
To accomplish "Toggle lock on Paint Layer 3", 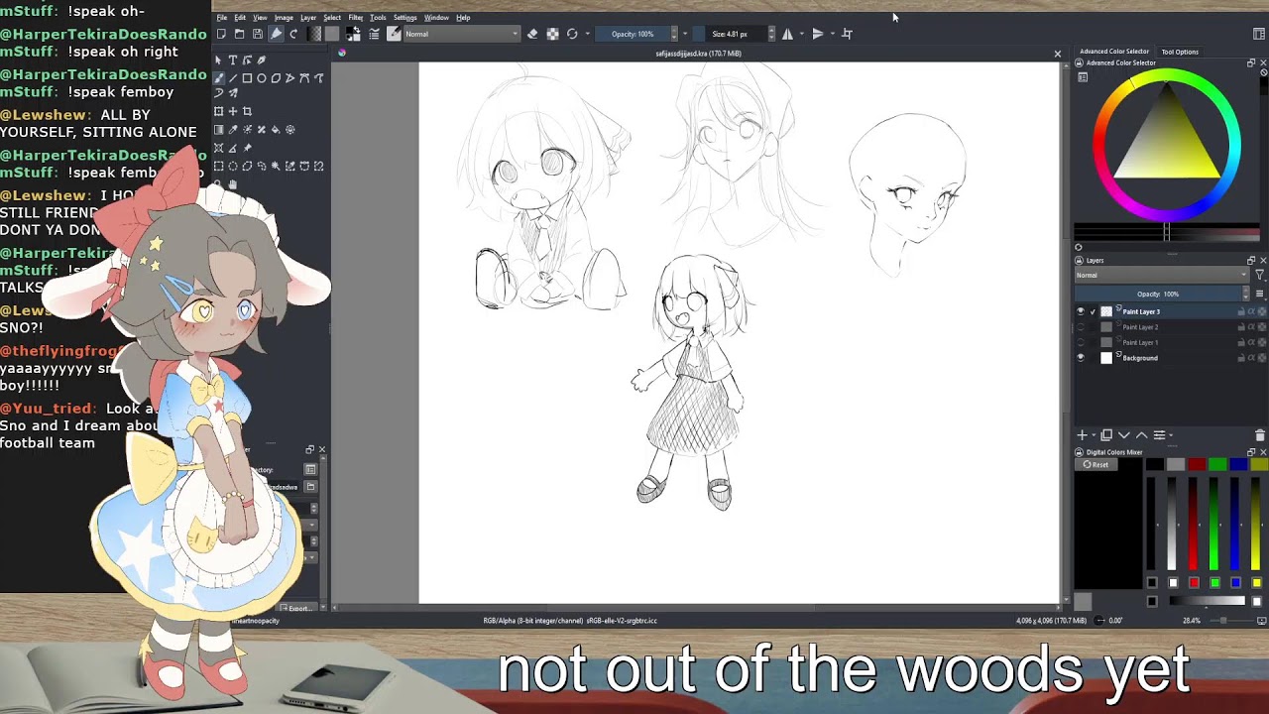I will (x=1241, y=311).
